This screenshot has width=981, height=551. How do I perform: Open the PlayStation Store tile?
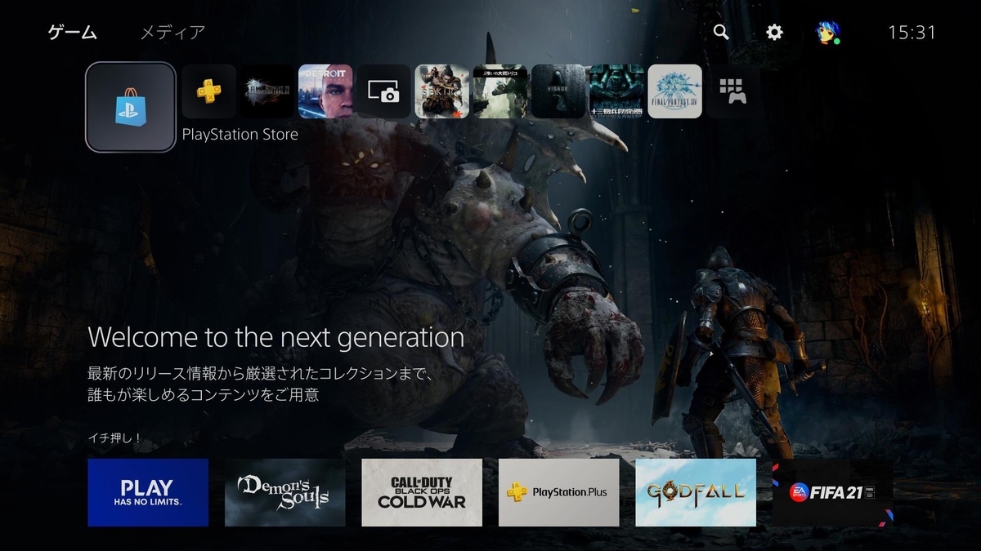pos(131,107)
